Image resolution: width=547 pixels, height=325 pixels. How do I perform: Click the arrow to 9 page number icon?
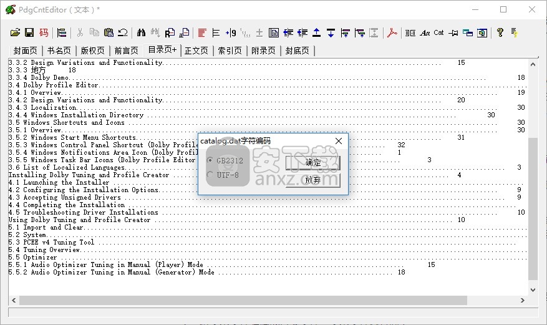(231, 33)
